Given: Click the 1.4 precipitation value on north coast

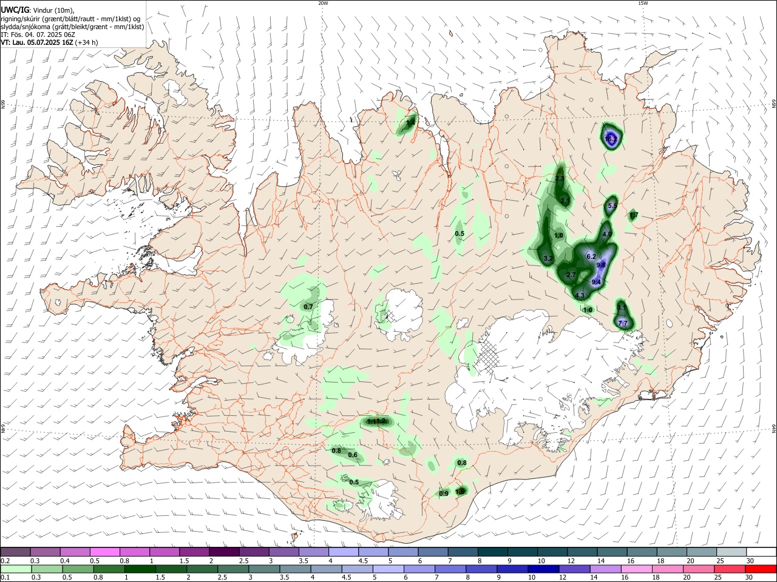Looking at the screenshot, I should tap(410, 122).
